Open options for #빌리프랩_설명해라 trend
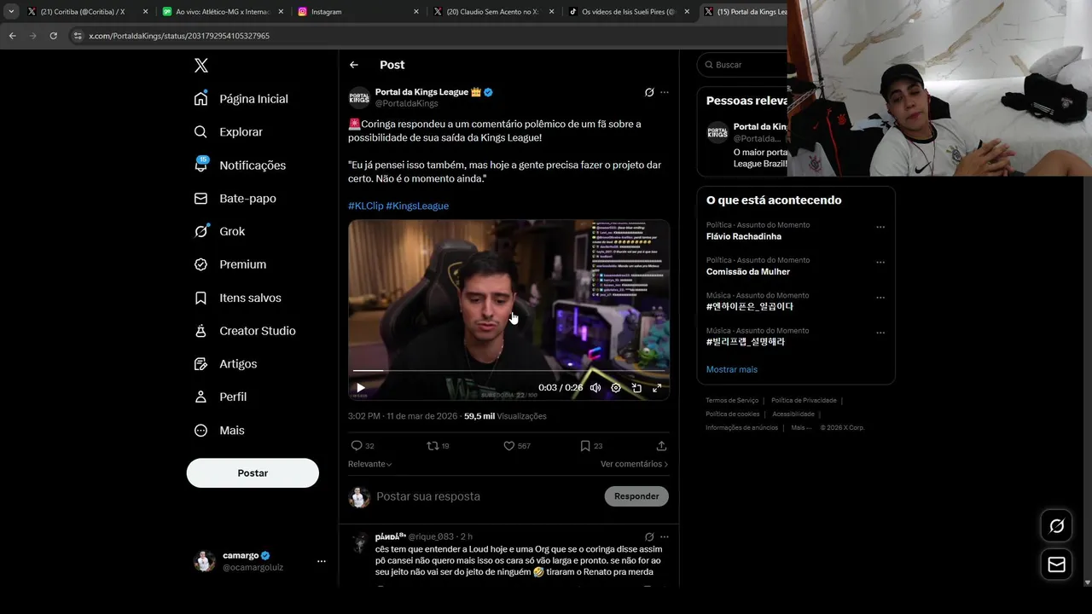Screen dimensions: 1092x614 880,333
